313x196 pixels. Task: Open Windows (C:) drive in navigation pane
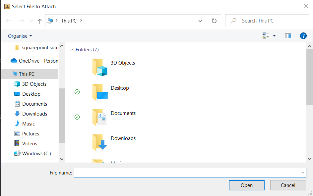(x=32, y=154)
